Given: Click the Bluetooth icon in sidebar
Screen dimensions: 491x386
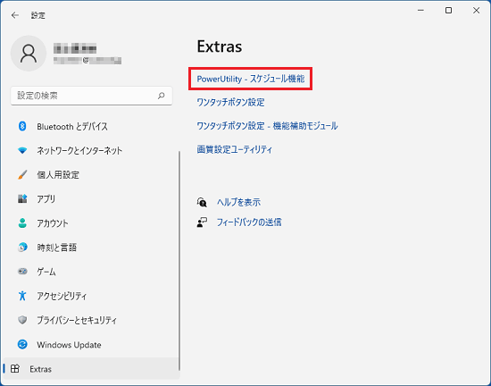Looking at the screenshot, I should point(22,126).
